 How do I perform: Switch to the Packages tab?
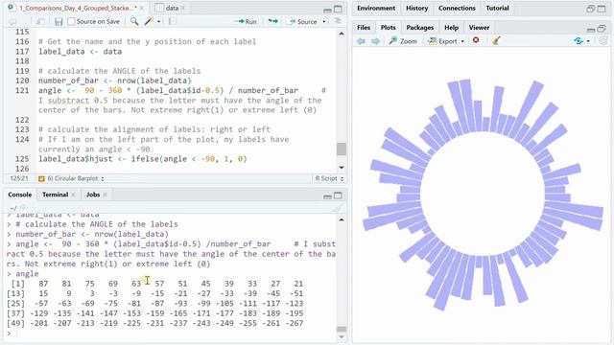[x=420, y=28]
